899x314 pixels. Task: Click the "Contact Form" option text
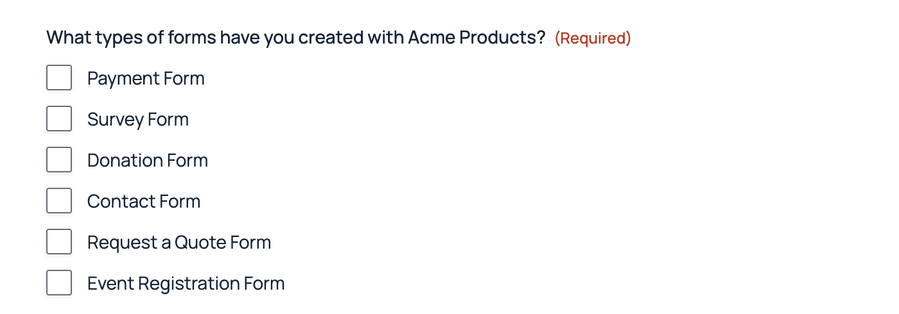point(144,201)
